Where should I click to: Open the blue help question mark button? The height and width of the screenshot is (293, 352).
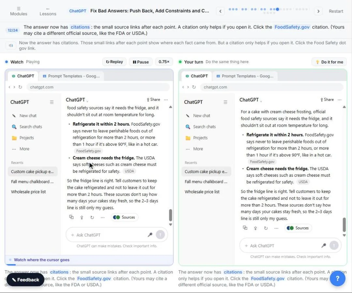tap(337, 279)
